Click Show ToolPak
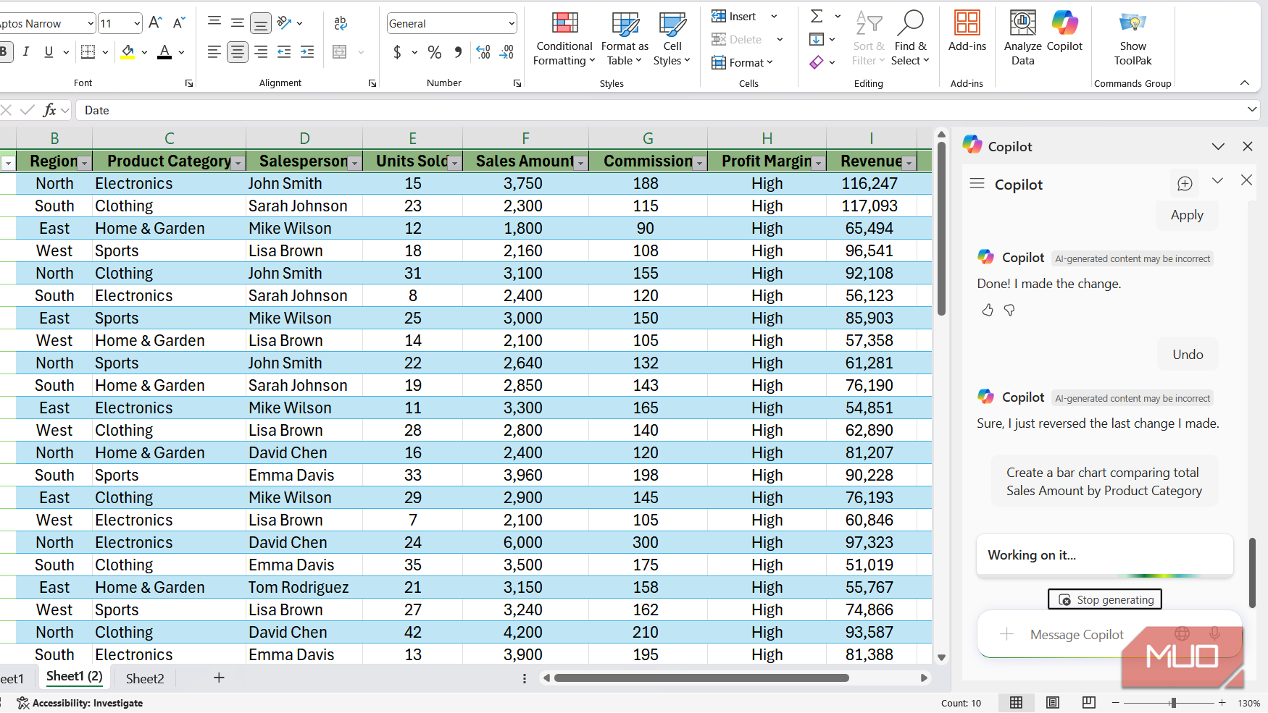 pyautogui.click(x=1133, y=39)
